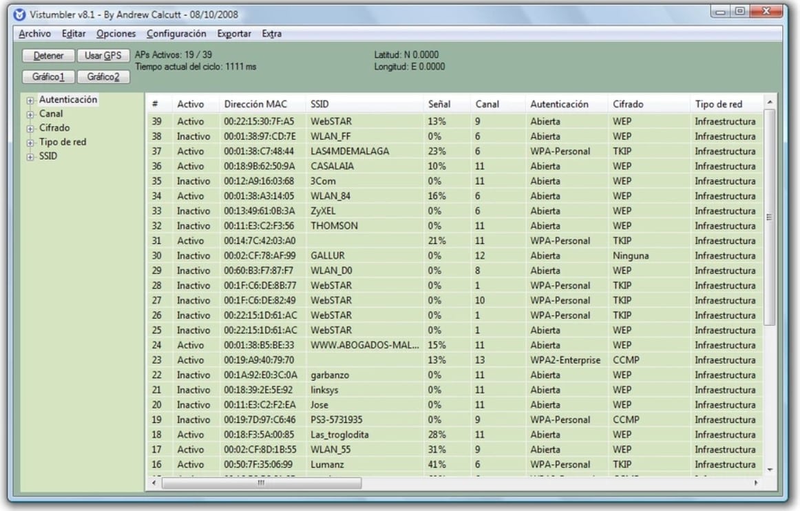This screenshot has width=800, height=511.
Task: Sort by the Canal column header
Action: click(x=498, y=104)
